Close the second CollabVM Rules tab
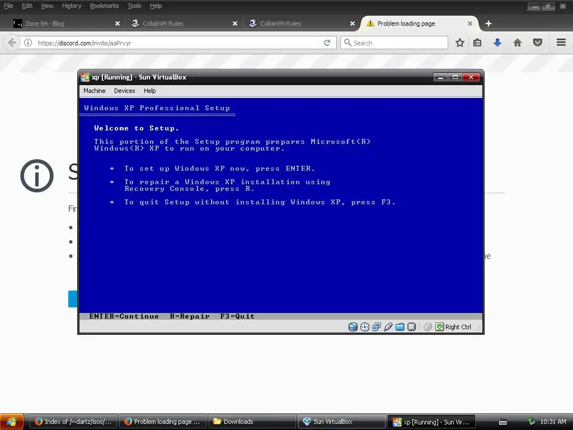Viewport: 573px width, 430px height. click(x=353, y=24)
